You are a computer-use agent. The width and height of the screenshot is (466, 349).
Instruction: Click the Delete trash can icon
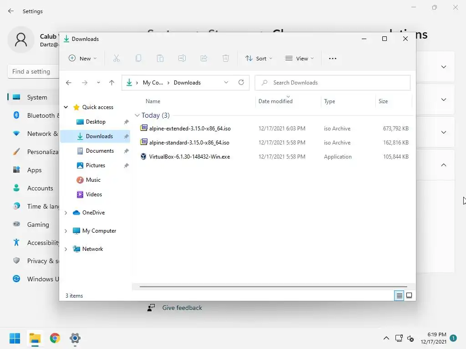tap(226, 58)
